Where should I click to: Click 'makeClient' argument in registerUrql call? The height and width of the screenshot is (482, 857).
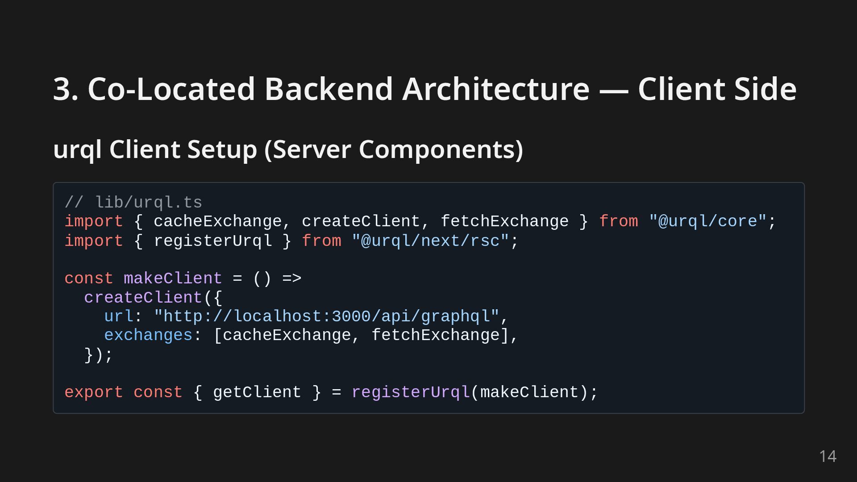(529, 392)
